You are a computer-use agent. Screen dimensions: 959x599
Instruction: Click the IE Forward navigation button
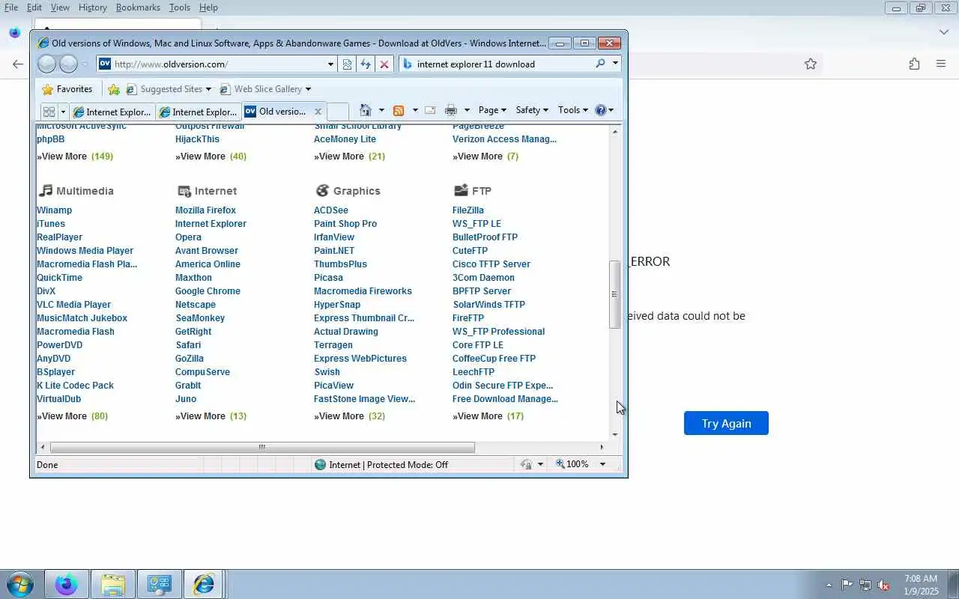(x=68, y=64)
